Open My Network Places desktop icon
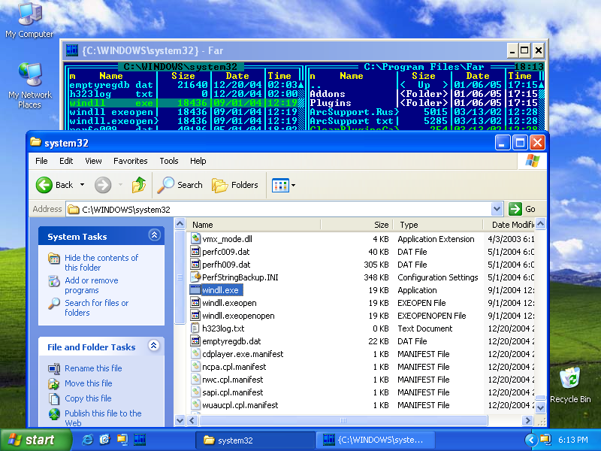This screenshot has width=601, height=451. click(30, 86)
